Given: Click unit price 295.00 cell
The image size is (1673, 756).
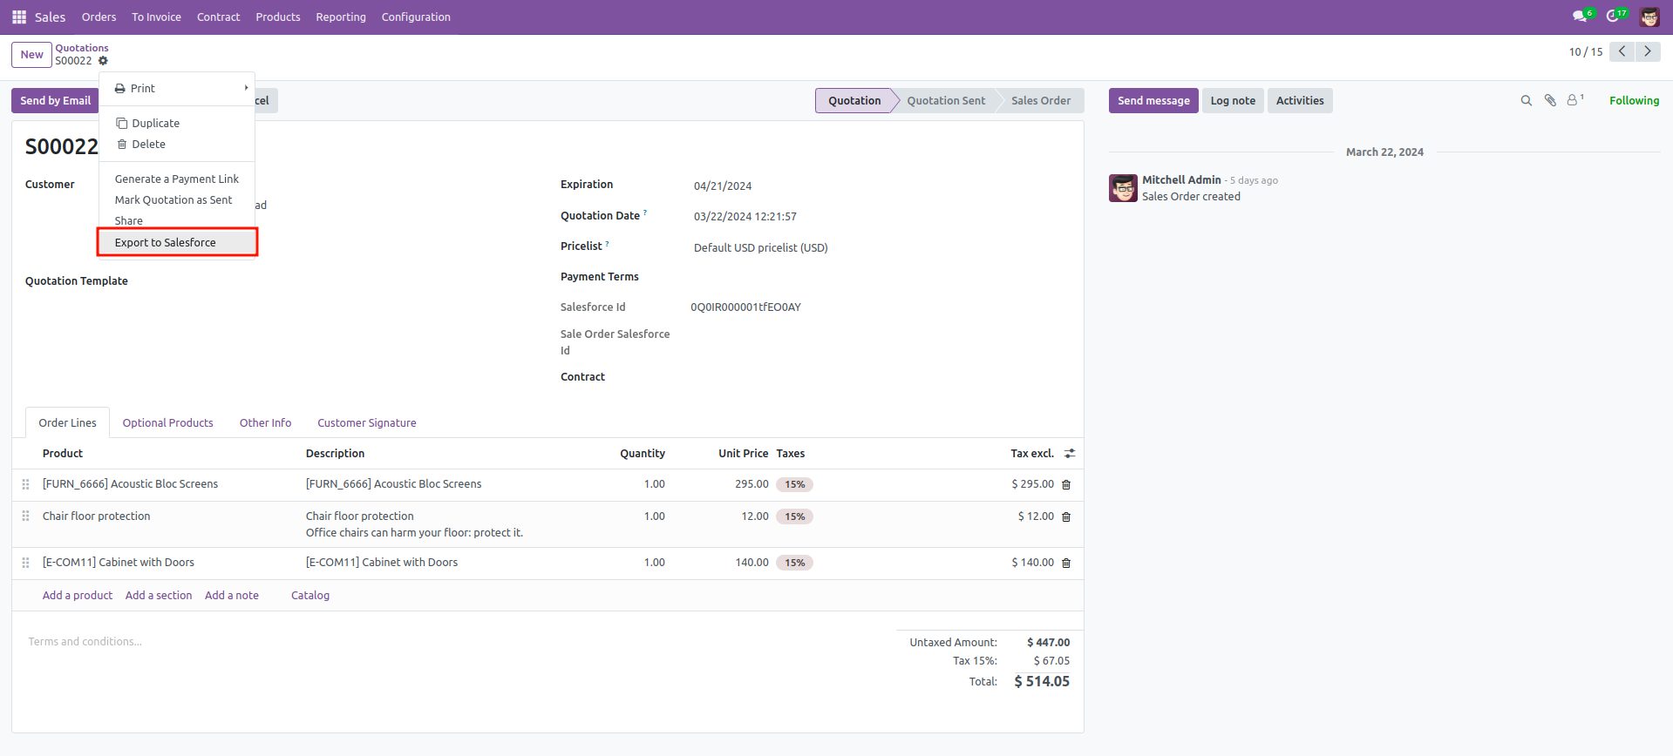Looking at the screenshot, I should 751,484.
